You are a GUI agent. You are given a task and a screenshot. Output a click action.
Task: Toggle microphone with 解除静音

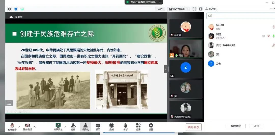(x=12, y=126)
